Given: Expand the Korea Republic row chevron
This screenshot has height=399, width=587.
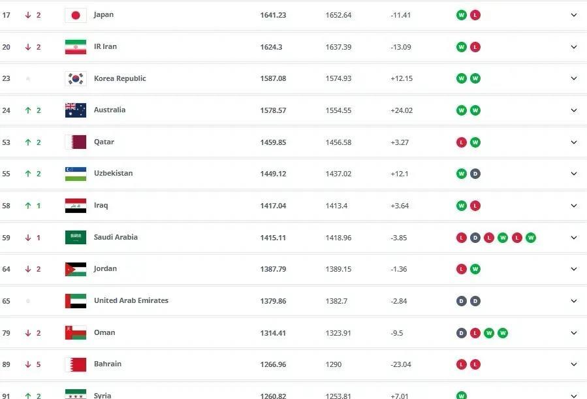Looking at the screenshot, I should pos(573,78).
